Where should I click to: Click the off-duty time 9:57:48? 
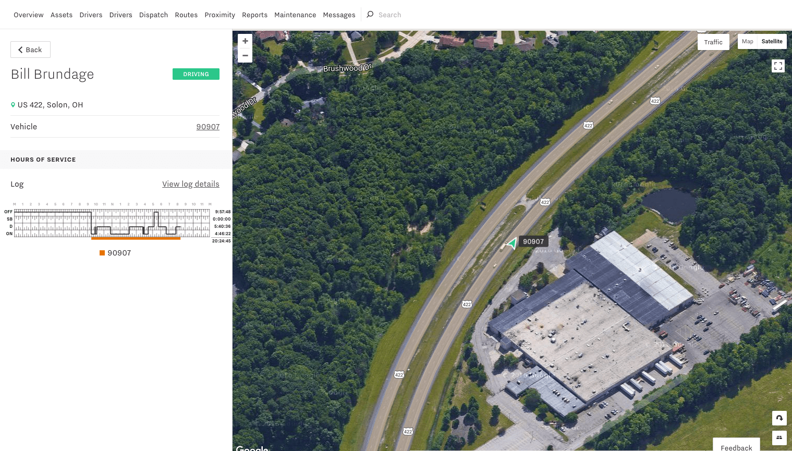pos(223,212)
